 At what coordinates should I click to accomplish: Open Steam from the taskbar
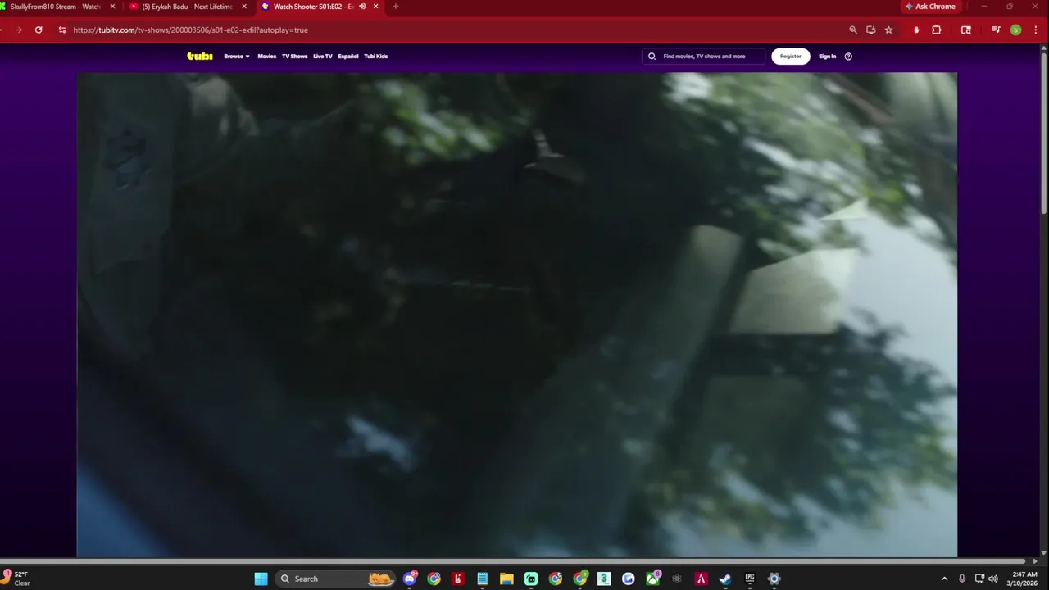click(725, 579)
